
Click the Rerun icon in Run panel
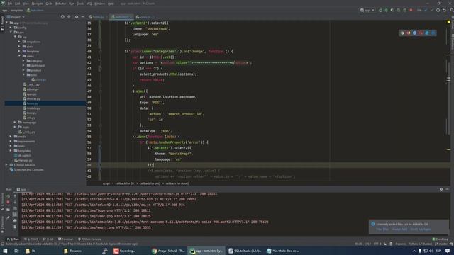[8, 196]
